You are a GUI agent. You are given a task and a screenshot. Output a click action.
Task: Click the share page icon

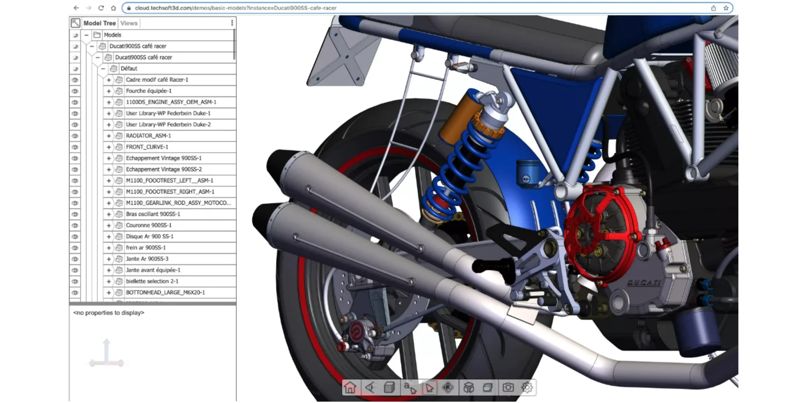pos(713,8)
